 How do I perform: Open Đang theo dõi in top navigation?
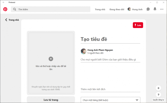tap(117, 9)
